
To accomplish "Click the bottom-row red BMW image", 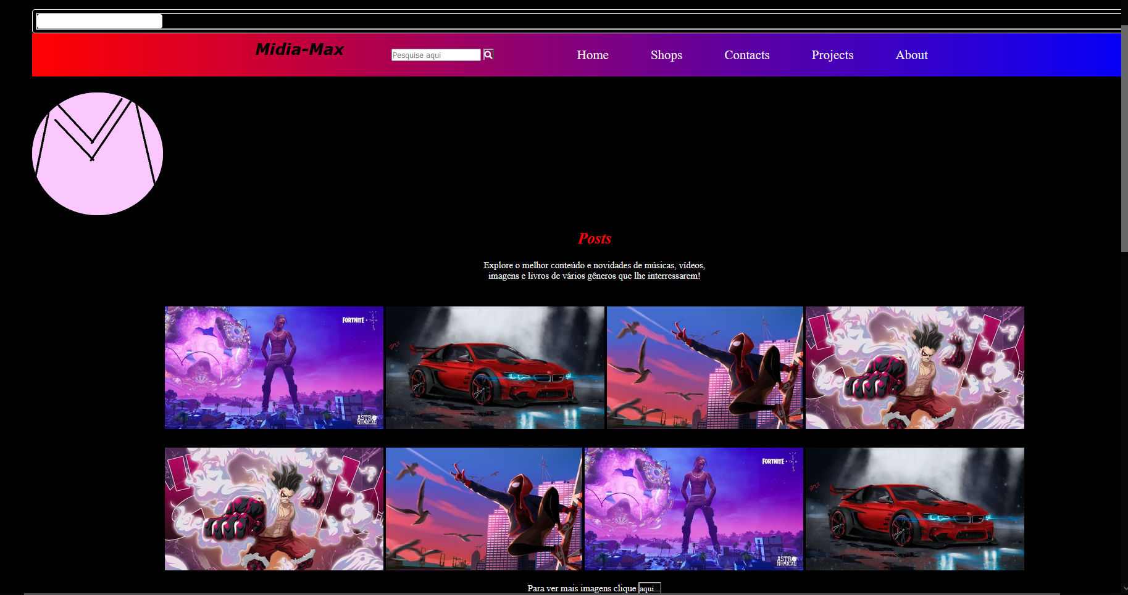I will [x=914, y=509].
